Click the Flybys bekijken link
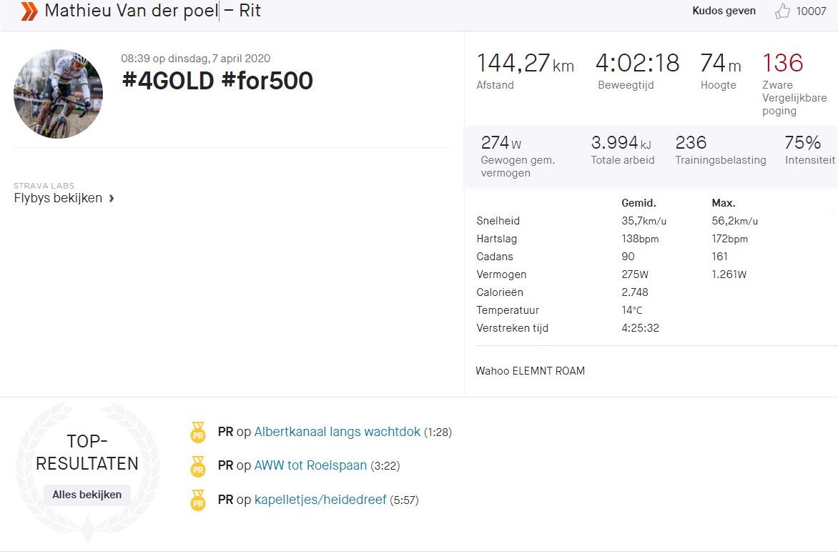This screenshot has height=559, width=838. pyautogui.click(x=59, y=198)
